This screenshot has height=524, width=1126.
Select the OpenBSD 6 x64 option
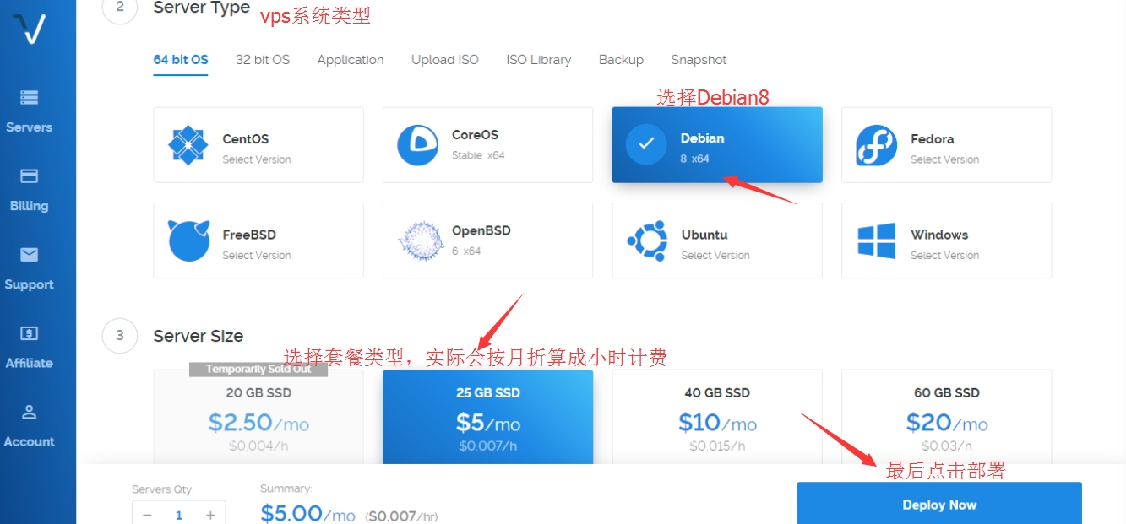(x=487, y=240)
